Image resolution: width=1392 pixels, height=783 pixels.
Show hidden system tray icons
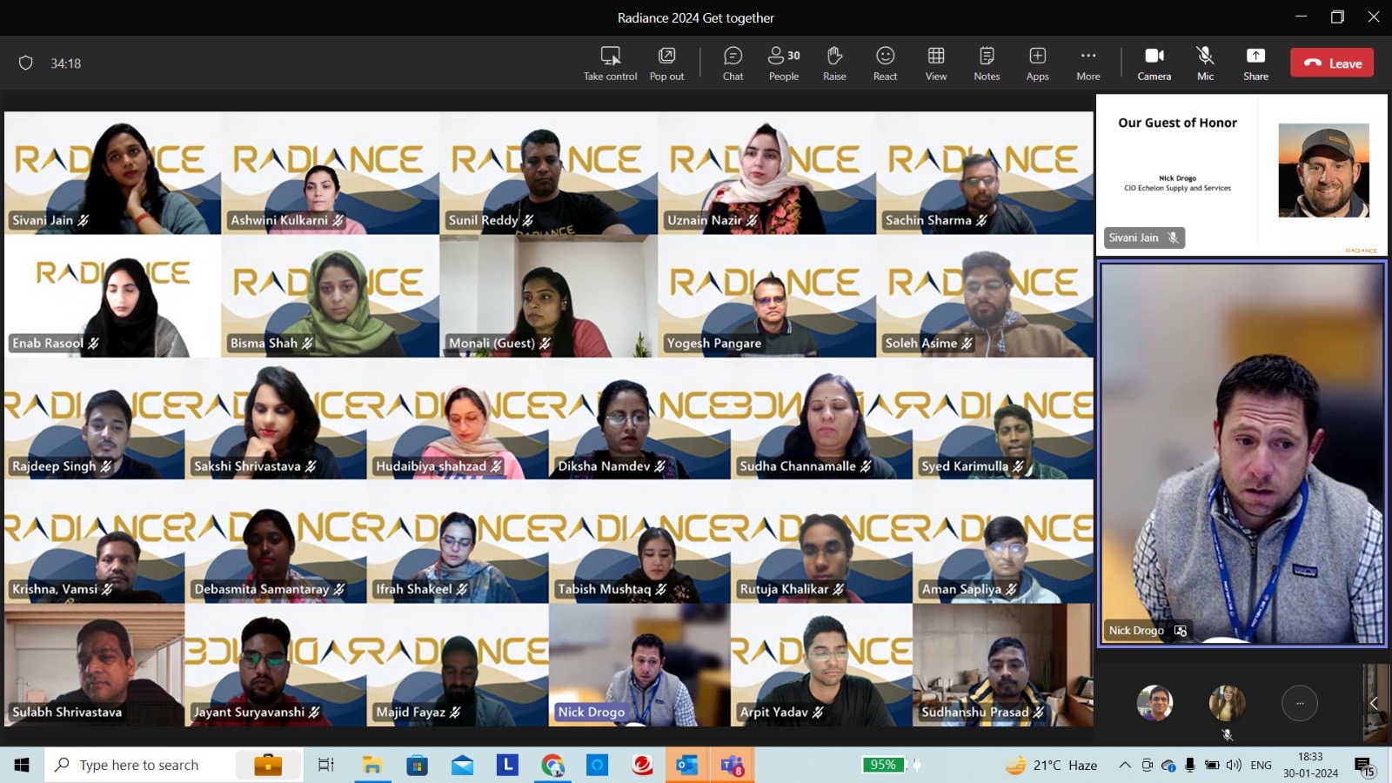click(x=1125, y=765)
